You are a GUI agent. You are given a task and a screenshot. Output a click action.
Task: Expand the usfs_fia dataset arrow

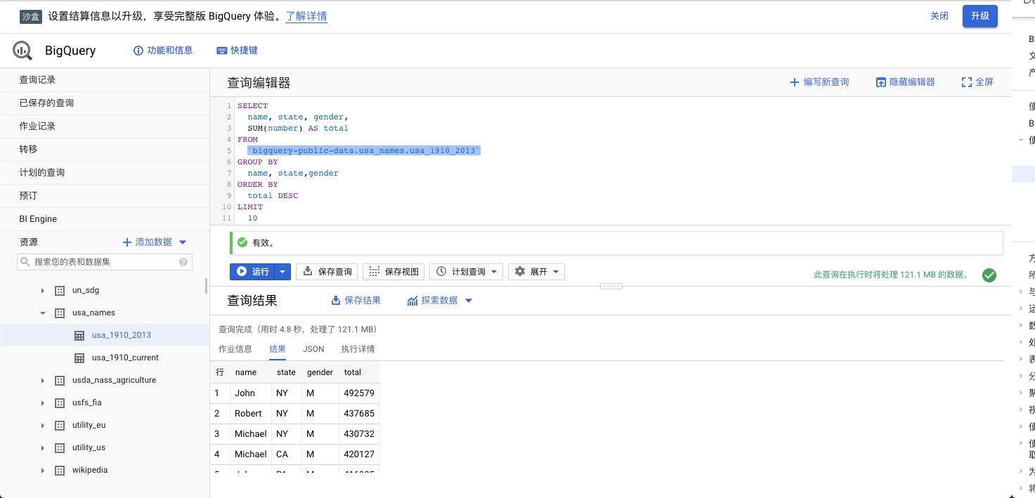(x=43, y=402)
